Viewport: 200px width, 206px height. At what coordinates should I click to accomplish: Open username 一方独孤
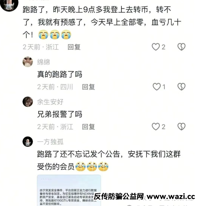tap(50, 142)
